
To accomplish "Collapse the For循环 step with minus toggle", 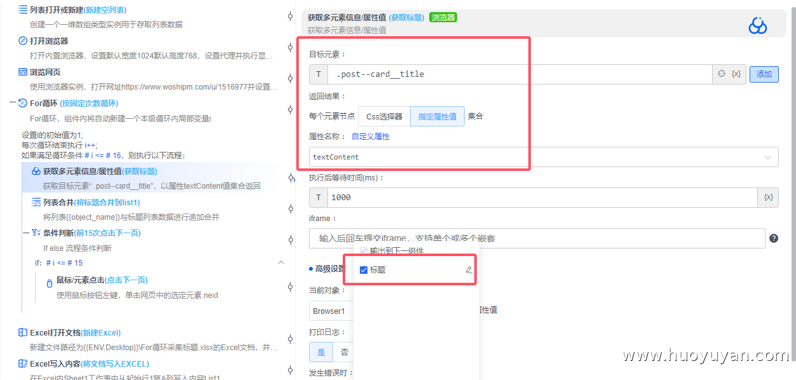I will (x=13, y=103).
